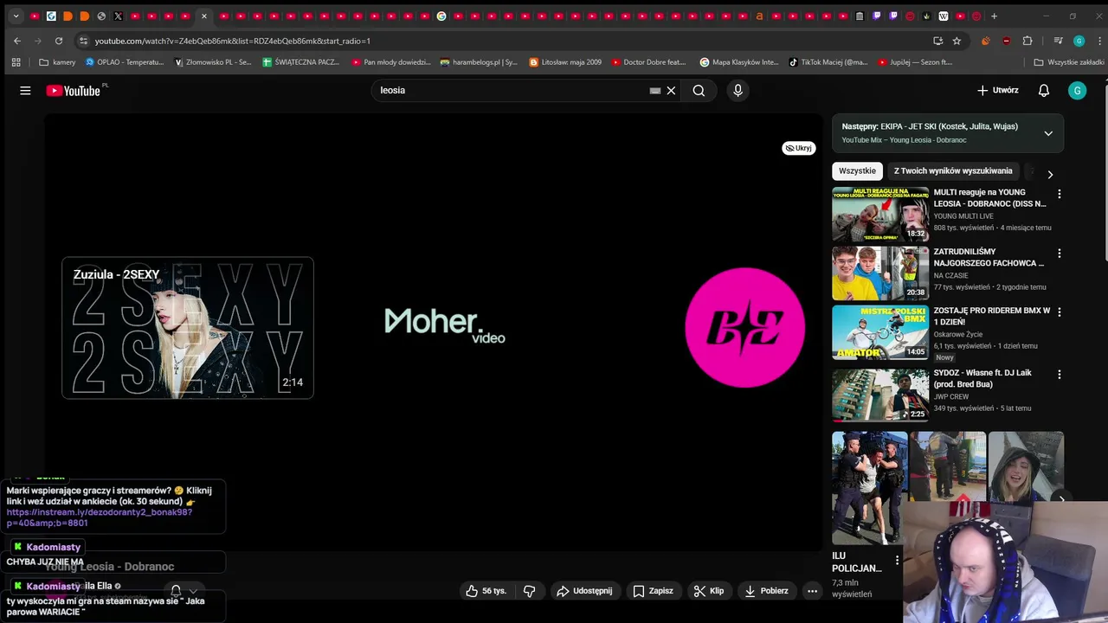1108x623 pixels.
Task: Create a clip with Klip
Action: pyautogui.click(x=708, y=591)
